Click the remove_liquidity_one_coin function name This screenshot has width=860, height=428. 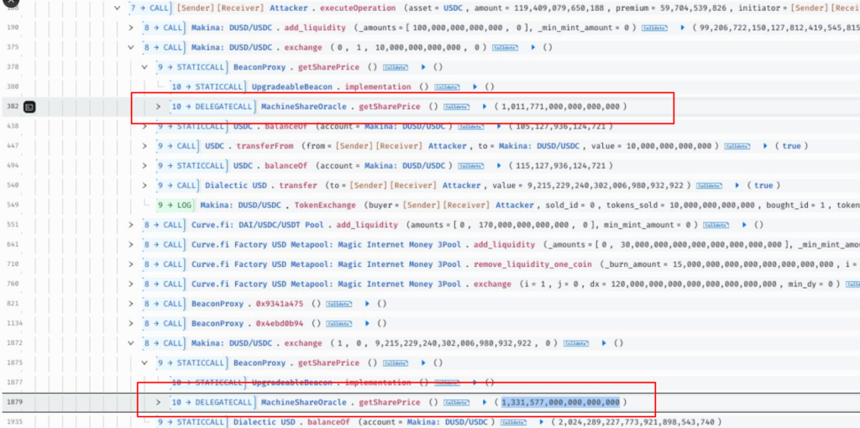point(532,264)
